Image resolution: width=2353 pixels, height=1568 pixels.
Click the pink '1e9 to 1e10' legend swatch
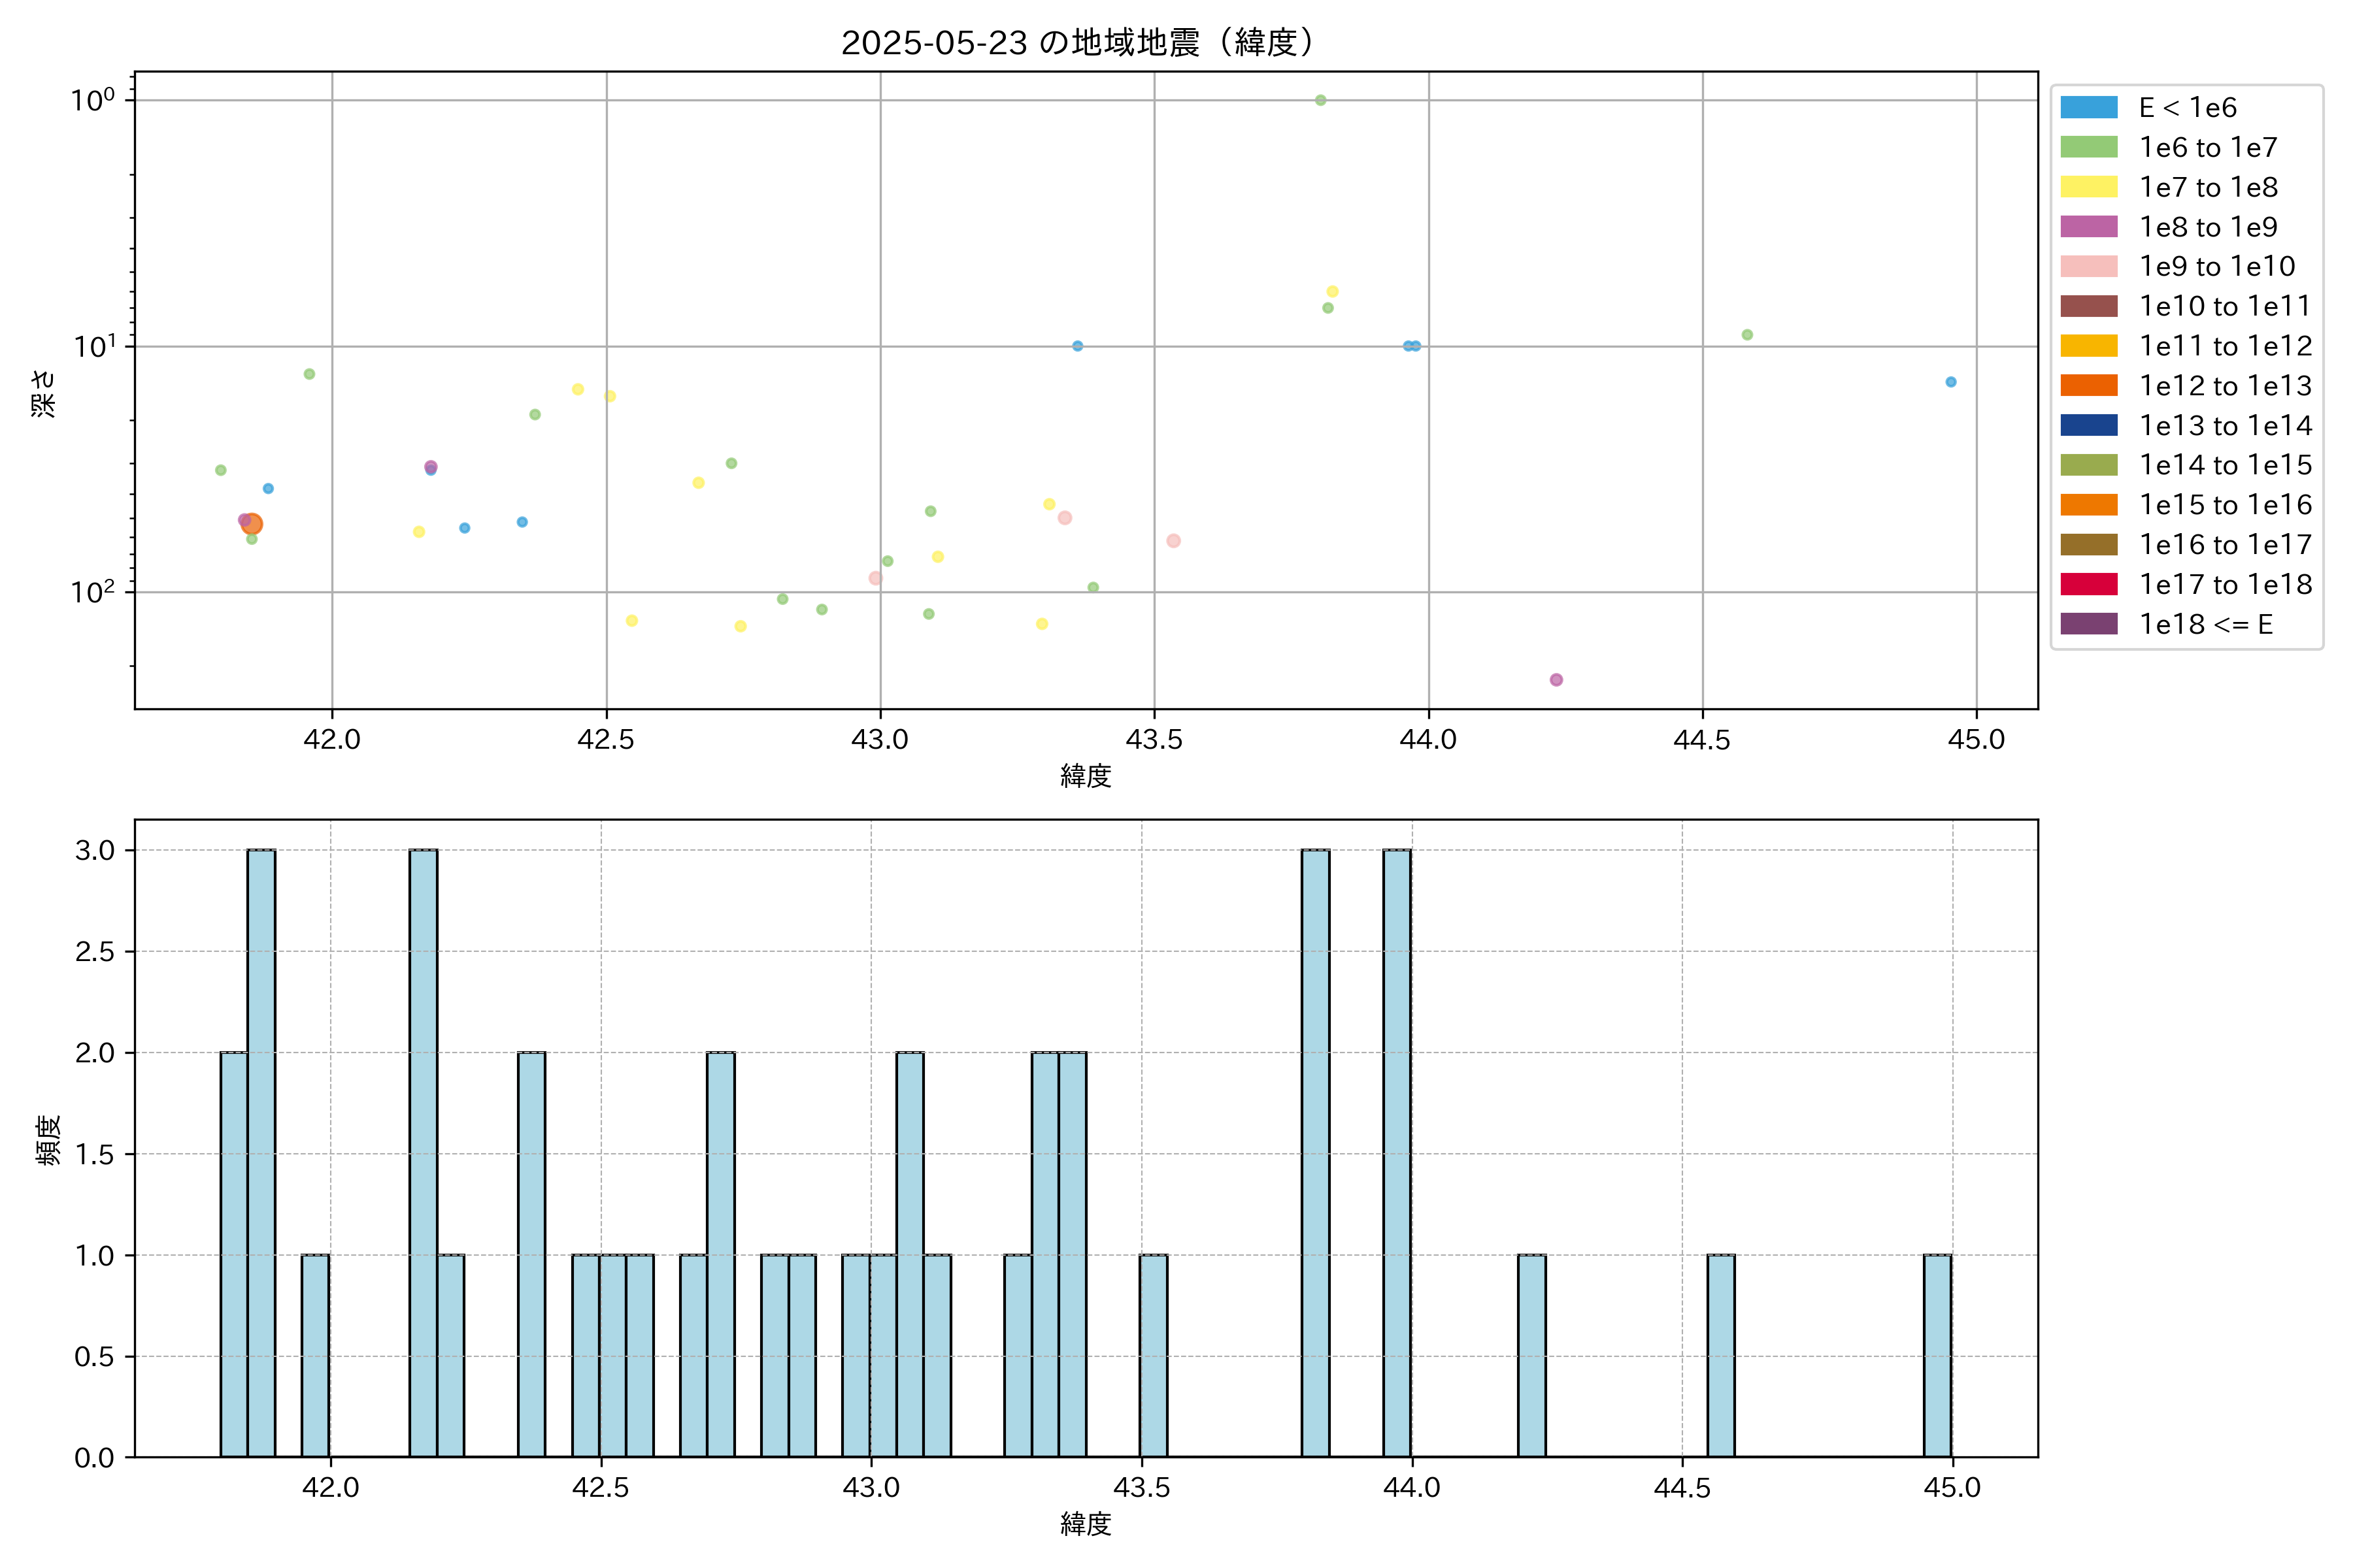(2089, 266)
